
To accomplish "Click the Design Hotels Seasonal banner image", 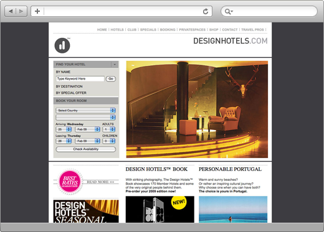I will 86,211.
